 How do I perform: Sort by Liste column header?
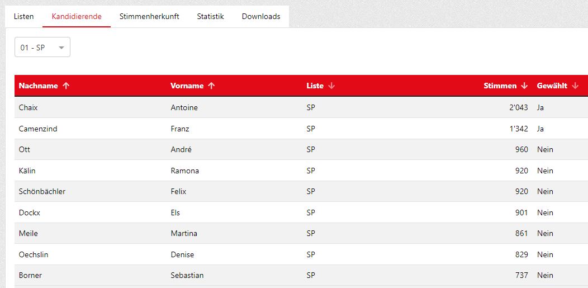(315, 86)
